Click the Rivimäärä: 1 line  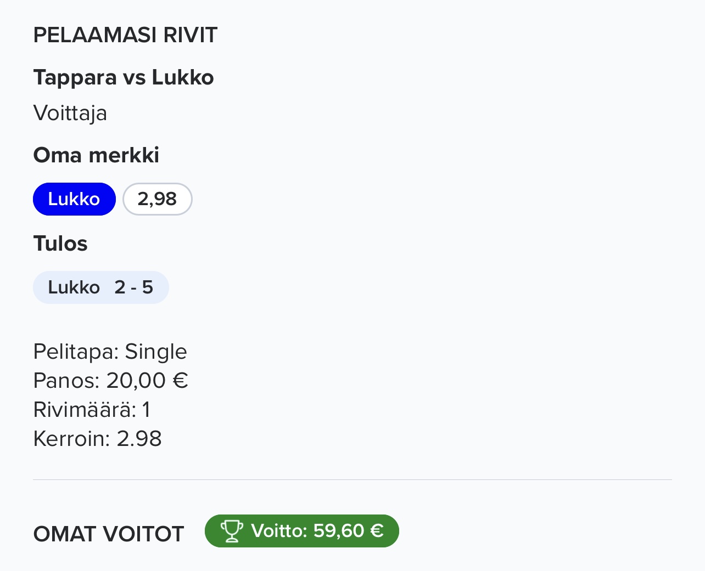pos(92,410)
